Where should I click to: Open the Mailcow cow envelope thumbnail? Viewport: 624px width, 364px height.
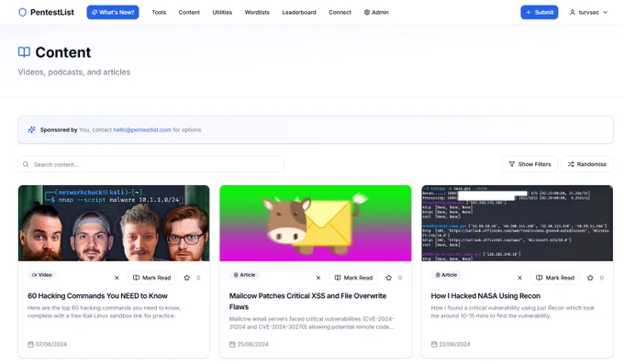316,223
